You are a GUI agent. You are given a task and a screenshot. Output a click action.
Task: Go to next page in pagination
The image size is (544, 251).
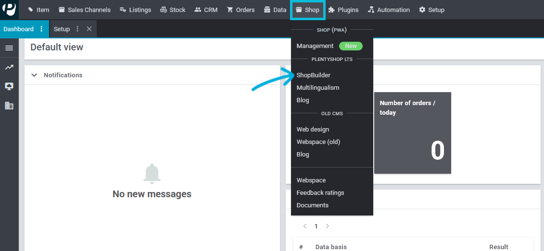[x=328, y=226]
